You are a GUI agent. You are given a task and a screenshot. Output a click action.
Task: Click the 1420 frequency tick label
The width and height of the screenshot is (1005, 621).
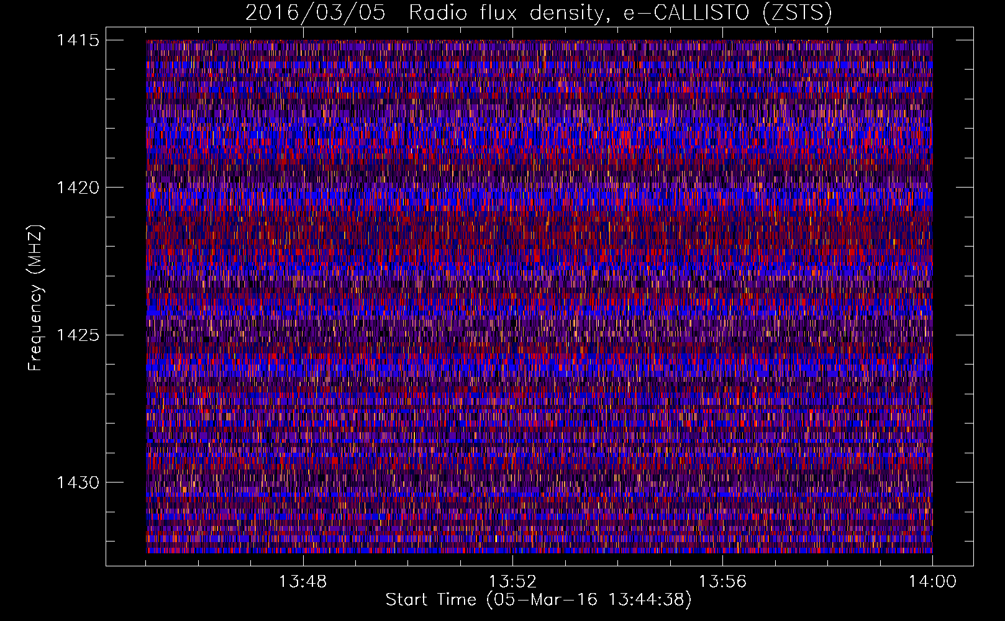[x=78, y=188]
